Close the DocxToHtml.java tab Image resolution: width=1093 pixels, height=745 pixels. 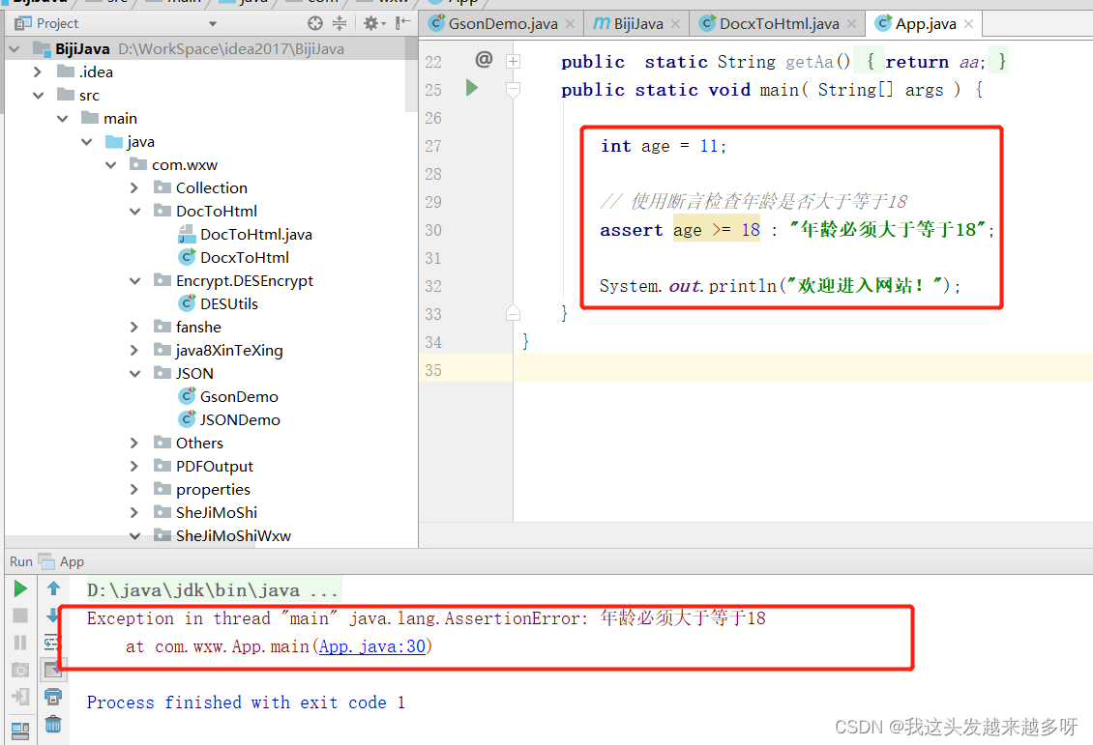(x=852, y=24)
